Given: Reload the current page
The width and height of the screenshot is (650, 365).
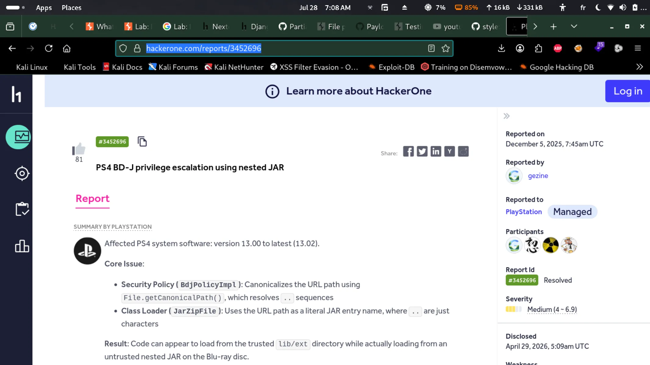Looking at the screenshot, I should pyautogui.click(x=49, y=48).
